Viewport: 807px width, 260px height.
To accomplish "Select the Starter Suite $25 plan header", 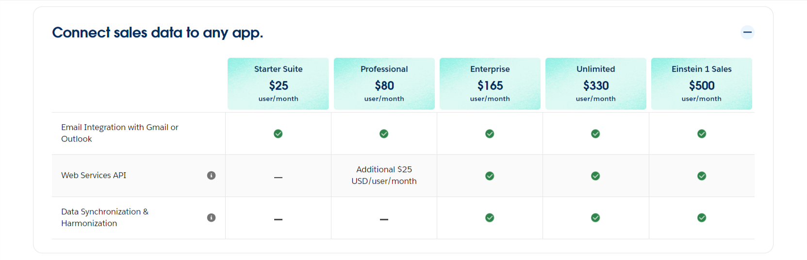I will click(278, 84).
